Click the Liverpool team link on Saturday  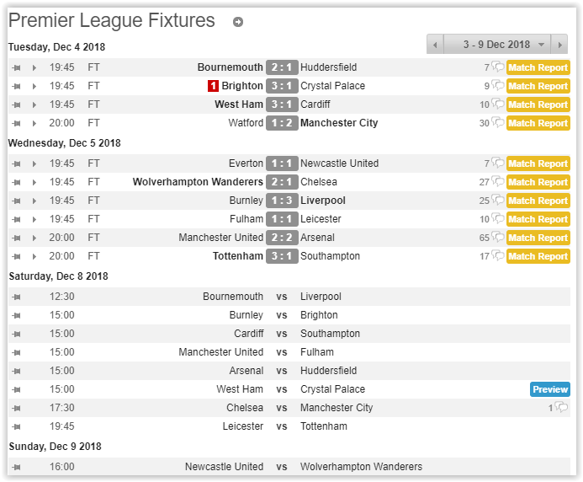point(321,297)
